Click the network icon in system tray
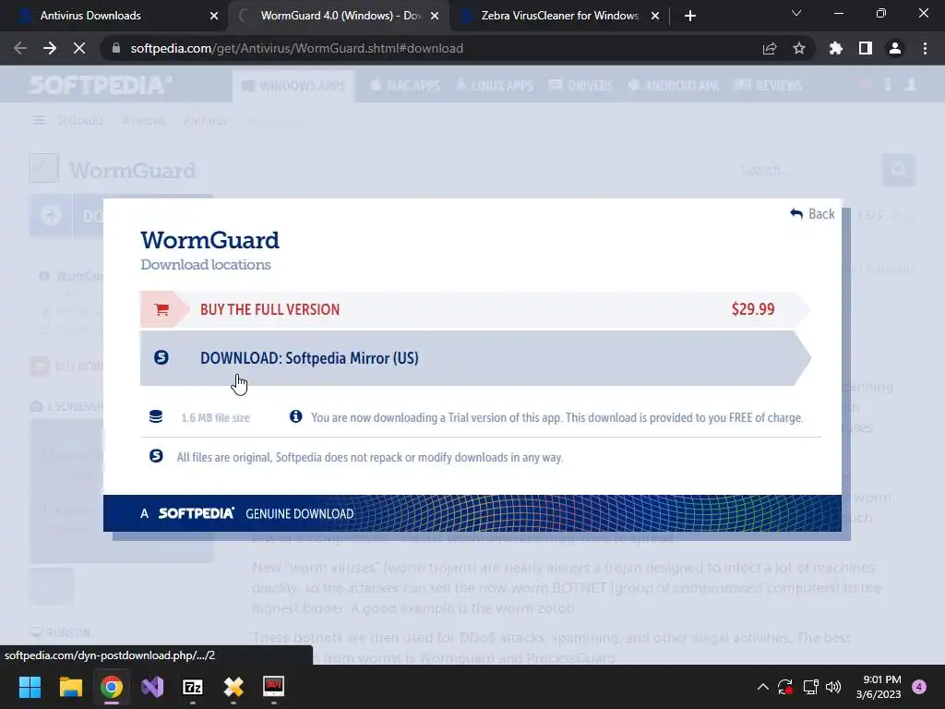The image size is (945, 709). (810, 687)
